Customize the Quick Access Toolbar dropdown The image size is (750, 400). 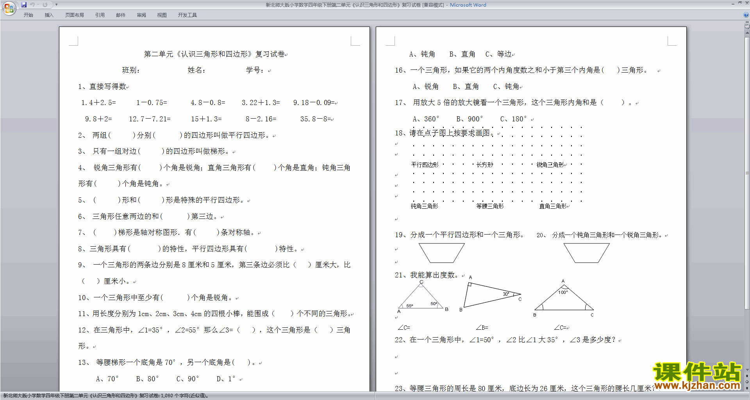(x=56, y=5)
